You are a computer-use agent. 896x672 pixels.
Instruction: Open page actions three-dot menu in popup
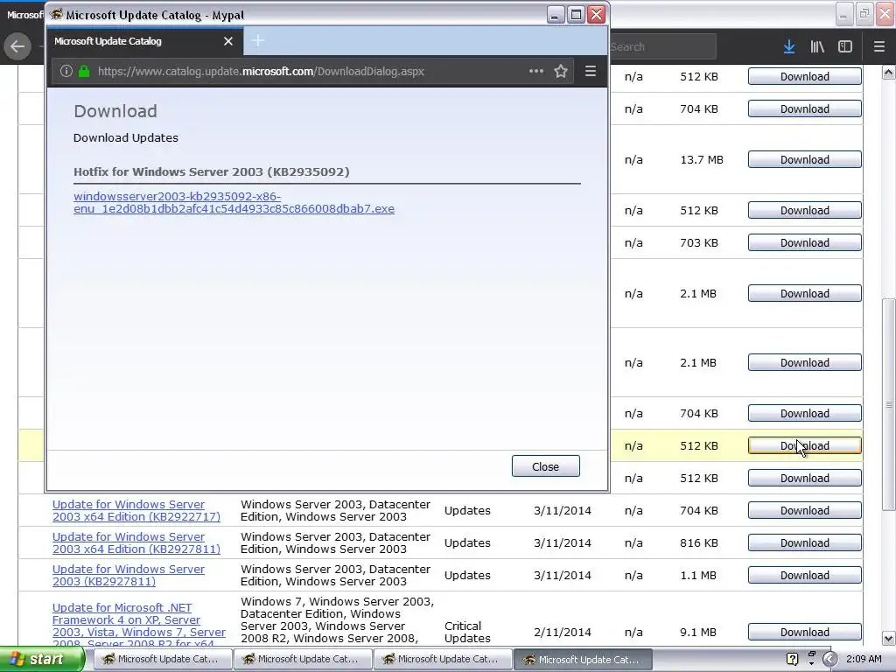[x=536, y=71]
